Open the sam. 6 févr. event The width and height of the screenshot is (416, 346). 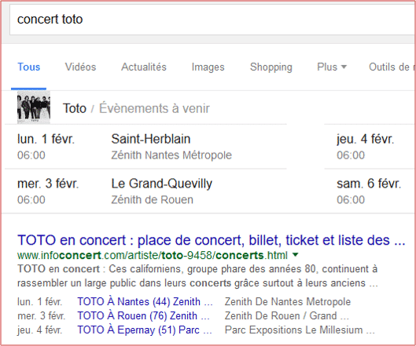(370, 191)
